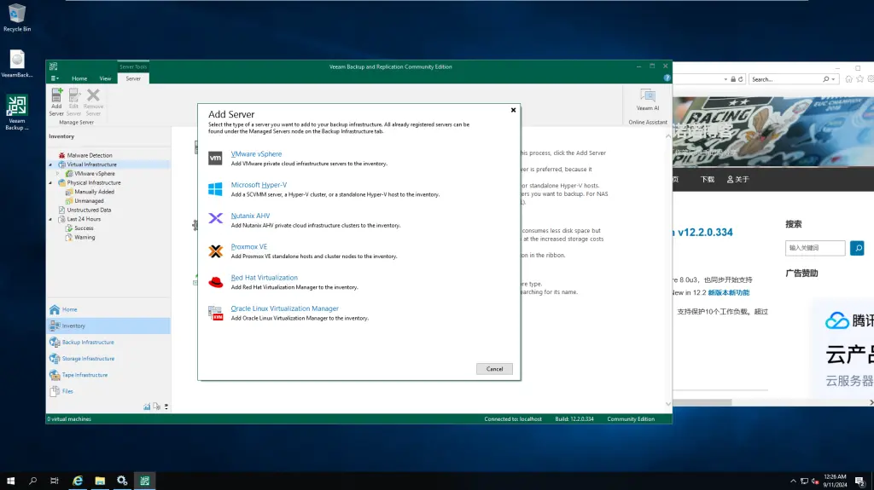Click the Oracle Linux Virtualization Manager icon
The width and height of the screenshot is (874, 490).
[215, 313]
